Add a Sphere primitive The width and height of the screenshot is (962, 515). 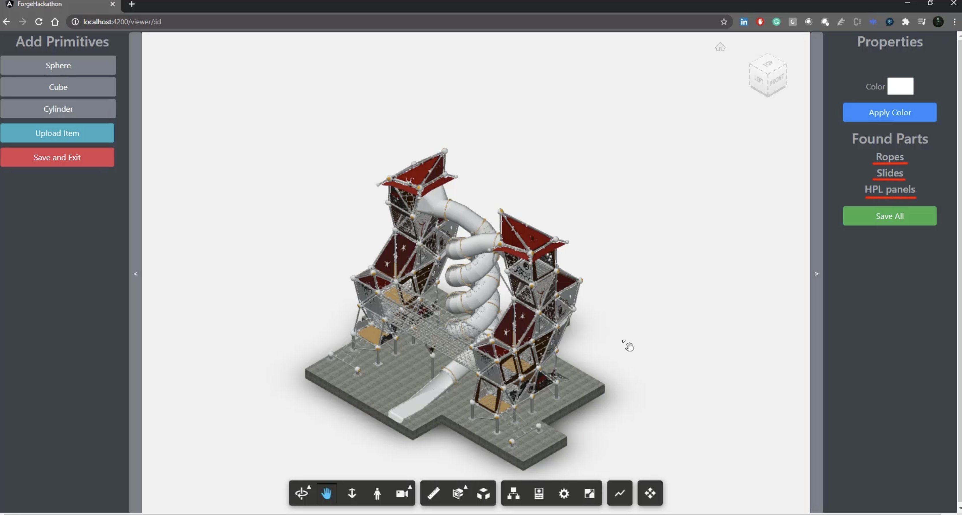pyautogui.click(x=58, y=65)
